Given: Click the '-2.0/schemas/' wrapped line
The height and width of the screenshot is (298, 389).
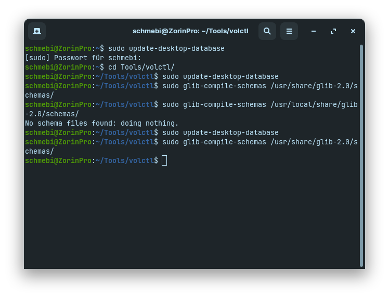Looking at the screenshot, I should pos(52,114).
